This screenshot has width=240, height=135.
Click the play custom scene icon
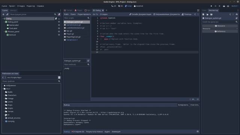(228, 6)
